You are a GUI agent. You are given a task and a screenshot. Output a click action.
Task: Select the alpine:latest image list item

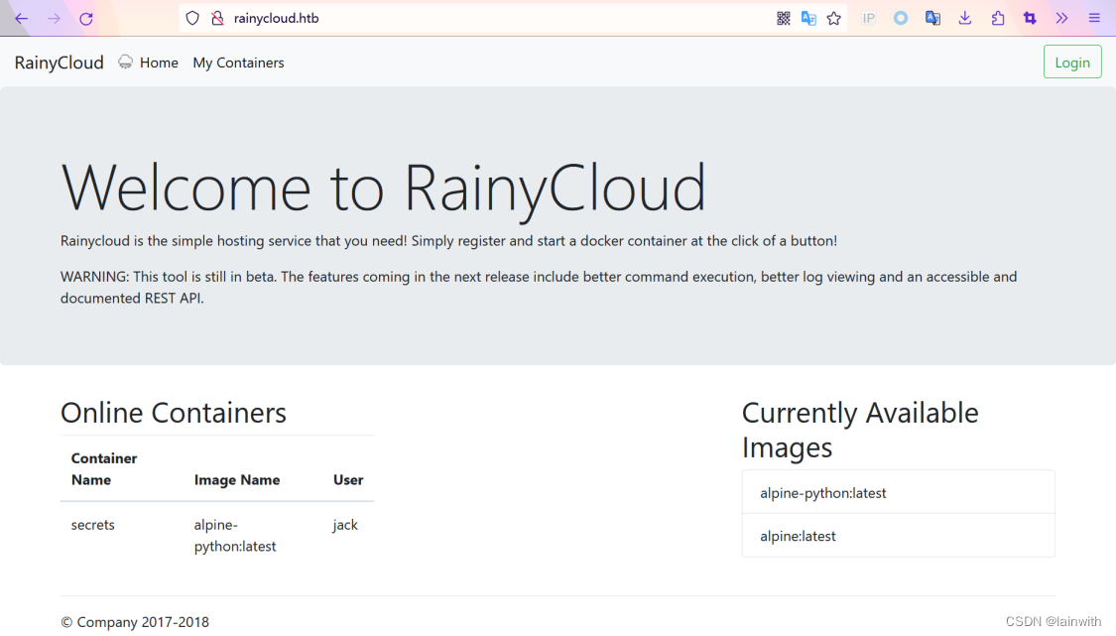[x=898, y=536]
